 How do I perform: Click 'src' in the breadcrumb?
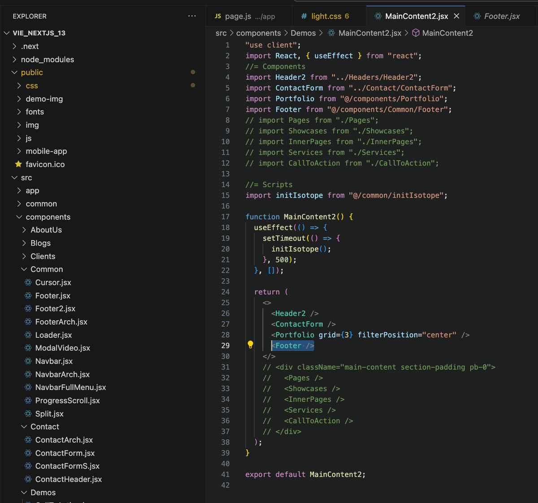click(221, 33)
